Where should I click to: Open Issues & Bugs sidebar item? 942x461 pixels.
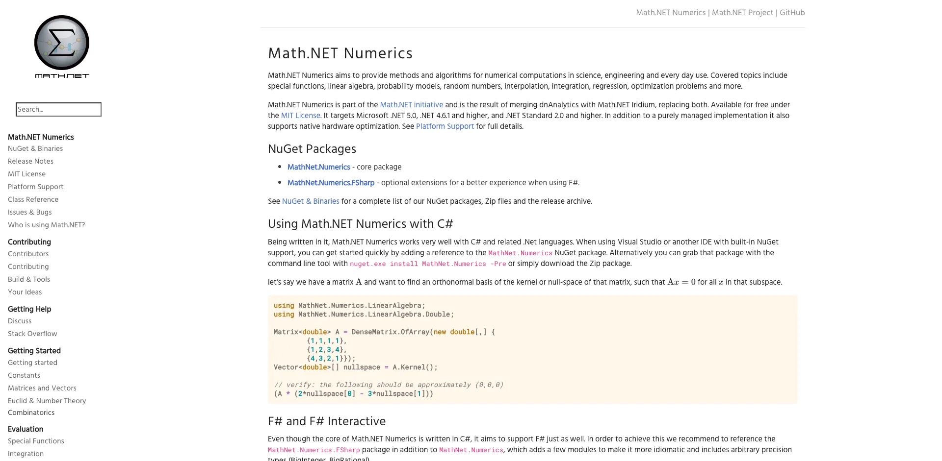coord(29,212)
